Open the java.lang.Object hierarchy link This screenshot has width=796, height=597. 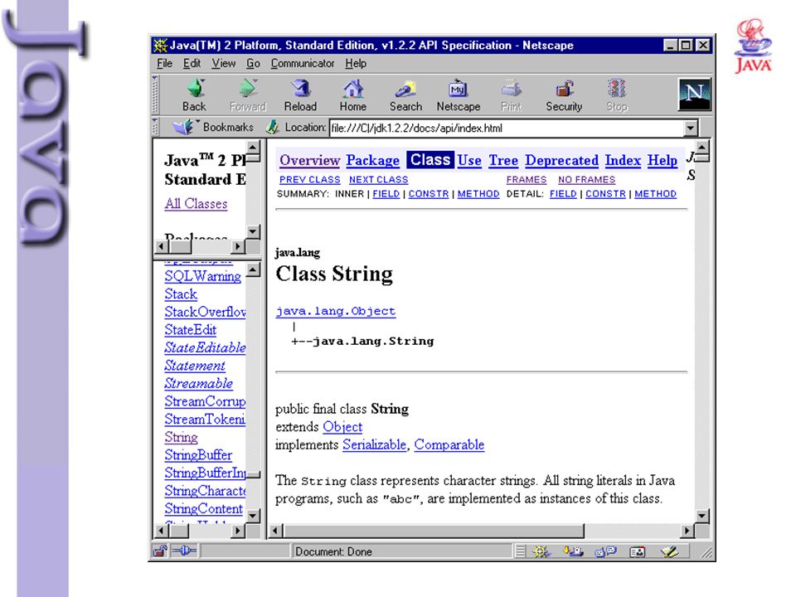pos(336,311)
